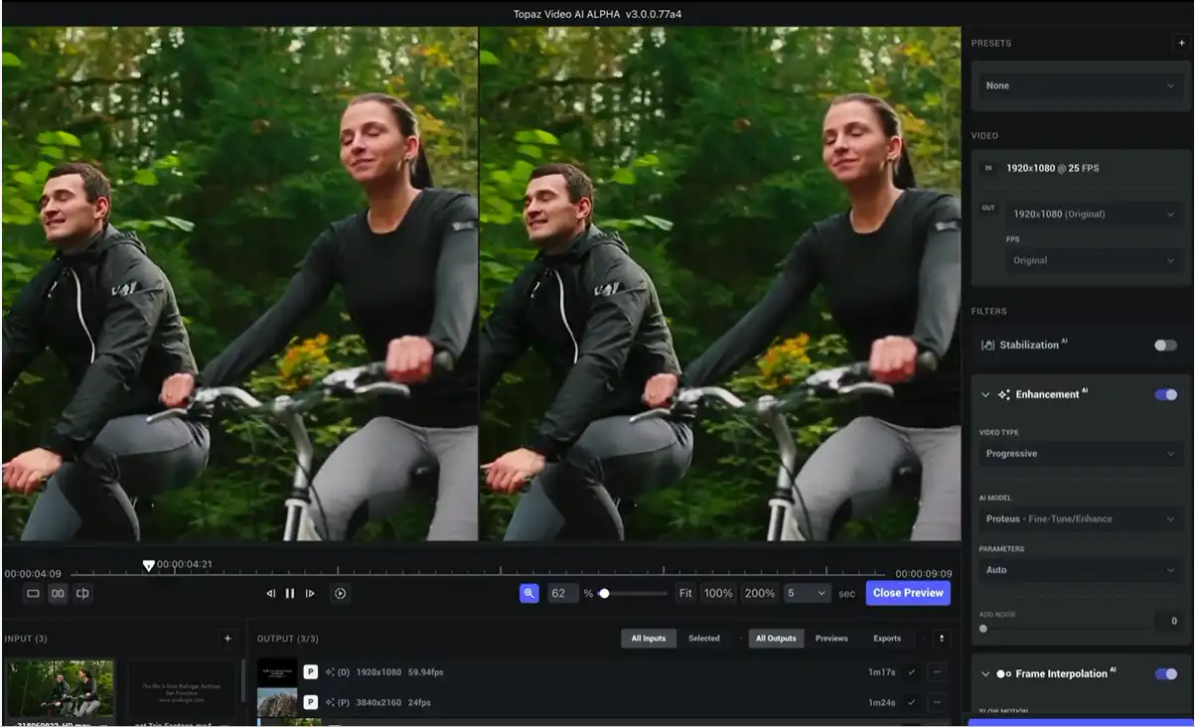This screenshot has width=1195, height=727.
Task: Click the single view mode icon
Action: click(x=31, y=593)
